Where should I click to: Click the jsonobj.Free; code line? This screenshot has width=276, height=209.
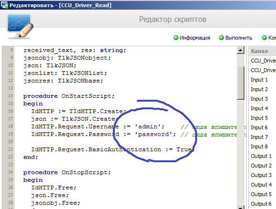pos(55,203)
